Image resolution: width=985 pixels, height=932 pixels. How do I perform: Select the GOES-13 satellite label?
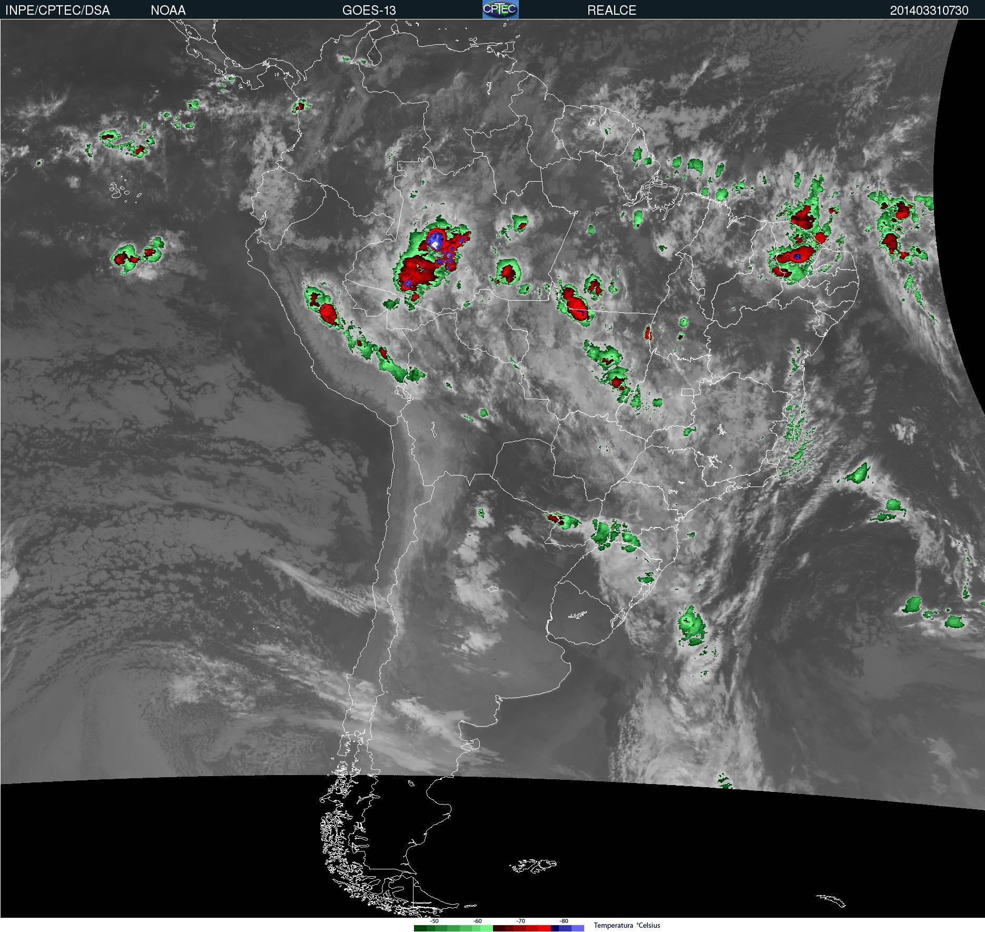tap(369, 10)
